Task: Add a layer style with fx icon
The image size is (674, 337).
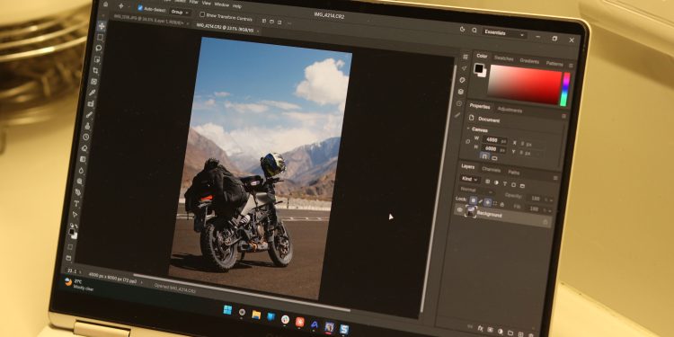Action: tap(480, 328)
